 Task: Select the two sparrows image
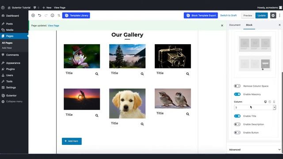tap(173, 98)
